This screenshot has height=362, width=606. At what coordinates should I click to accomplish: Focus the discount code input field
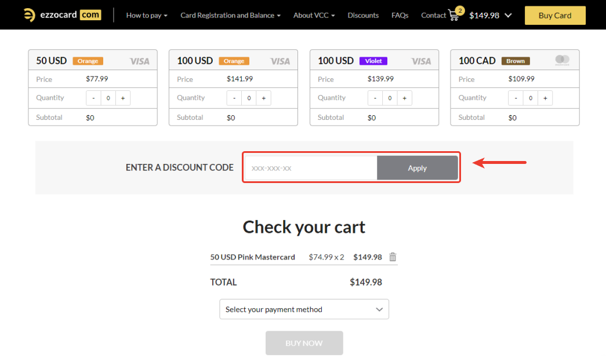pos(311,168)
